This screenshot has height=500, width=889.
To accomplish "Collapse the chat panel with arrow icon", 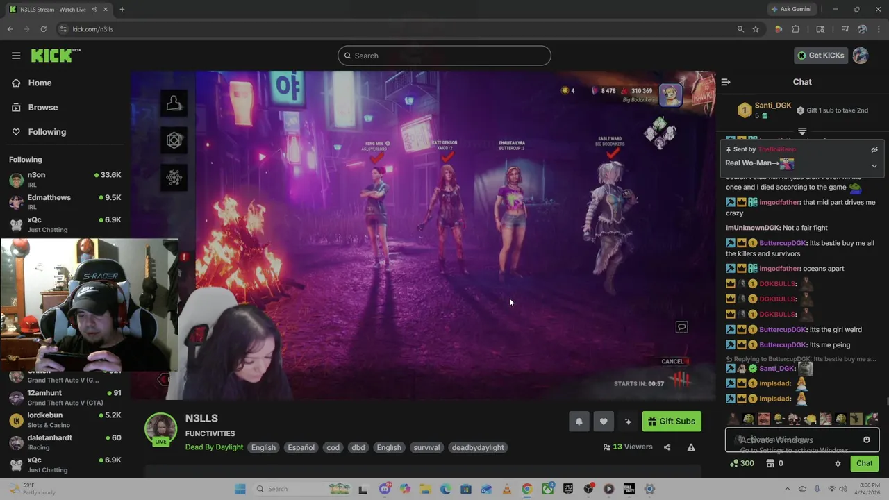I will pyautogui.click(x=726, y=82).
